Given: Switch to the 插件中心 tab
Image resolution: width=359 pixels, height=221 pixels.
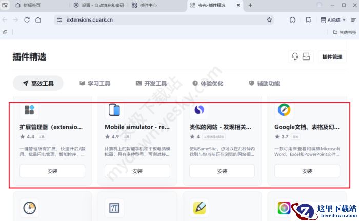Looking at the screenshot, I should (145, 5).
